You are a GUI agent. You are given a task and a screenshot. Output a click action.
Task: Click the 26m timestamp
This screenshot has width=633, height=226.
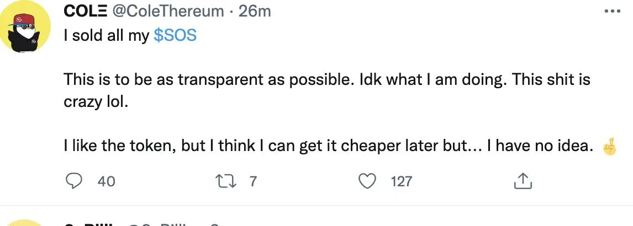click(x=254, y=11)
